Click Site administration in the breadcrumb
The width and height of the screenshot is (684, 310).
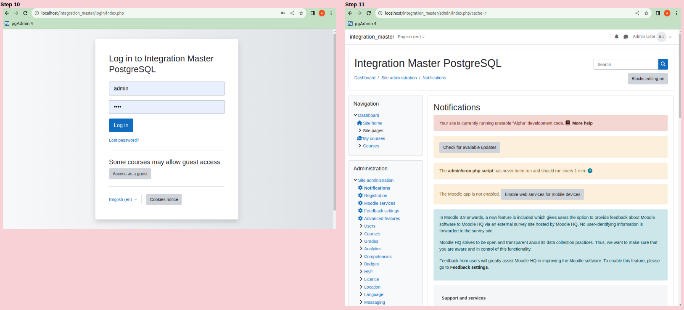point(399,78)
